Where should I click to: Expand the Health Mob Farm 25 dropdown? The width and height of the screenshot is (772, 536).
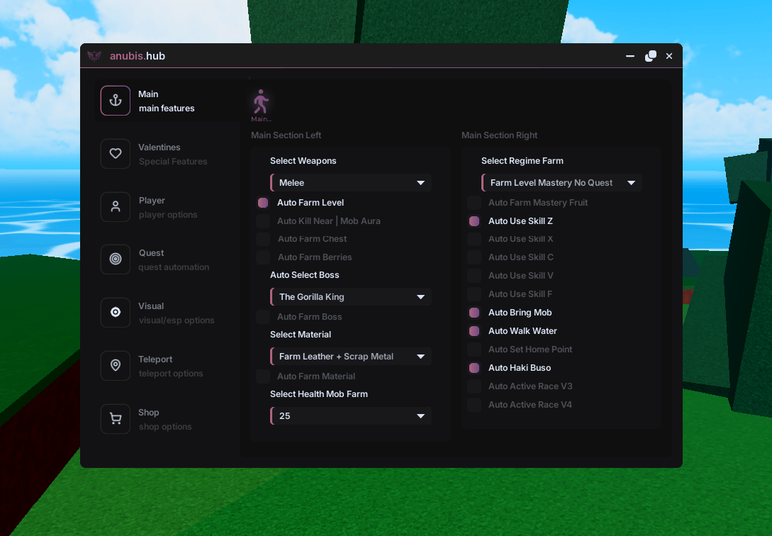351,416
